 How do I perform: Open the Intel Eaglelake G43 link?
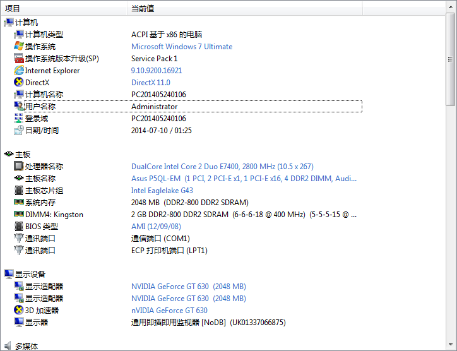[x=162, y=191]
